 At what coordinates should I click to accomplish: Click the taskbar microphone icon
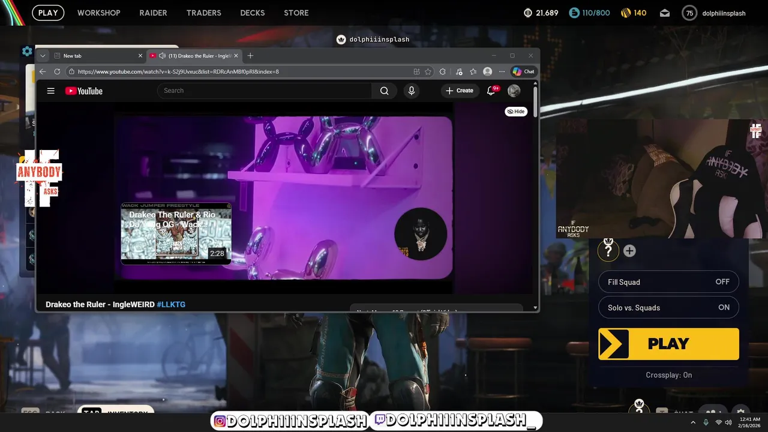pos(706,422)
